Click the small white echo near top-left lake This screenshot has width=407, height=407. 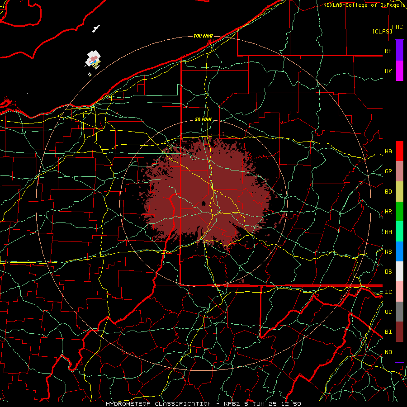(x=95, y=29)
